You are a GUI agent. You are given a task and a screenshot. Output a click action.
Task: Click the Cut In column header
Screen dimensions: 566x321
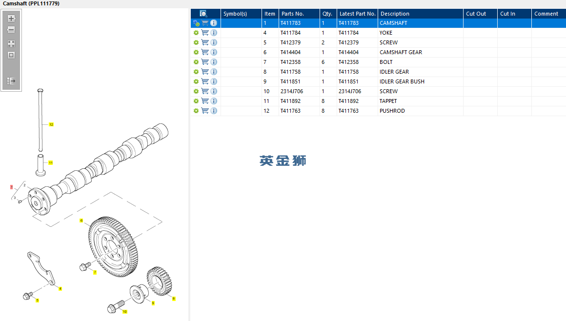pos(514,14)
